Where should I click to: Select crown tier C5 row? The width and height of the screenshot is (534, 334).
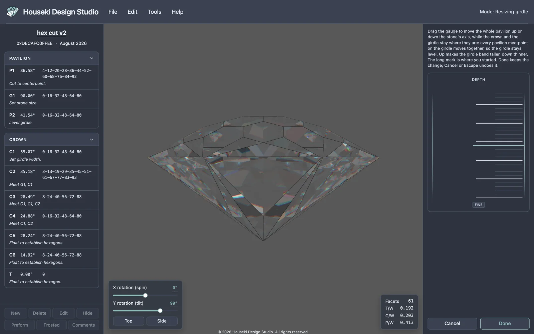point(52,239)
